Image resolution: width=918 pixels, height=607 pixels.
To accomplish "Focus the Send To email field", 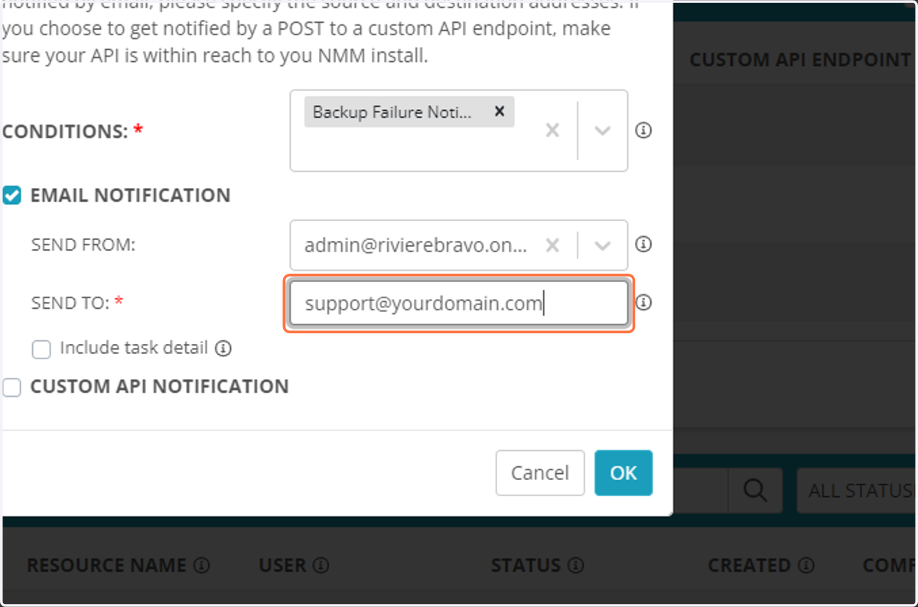I will coord(459,303).
